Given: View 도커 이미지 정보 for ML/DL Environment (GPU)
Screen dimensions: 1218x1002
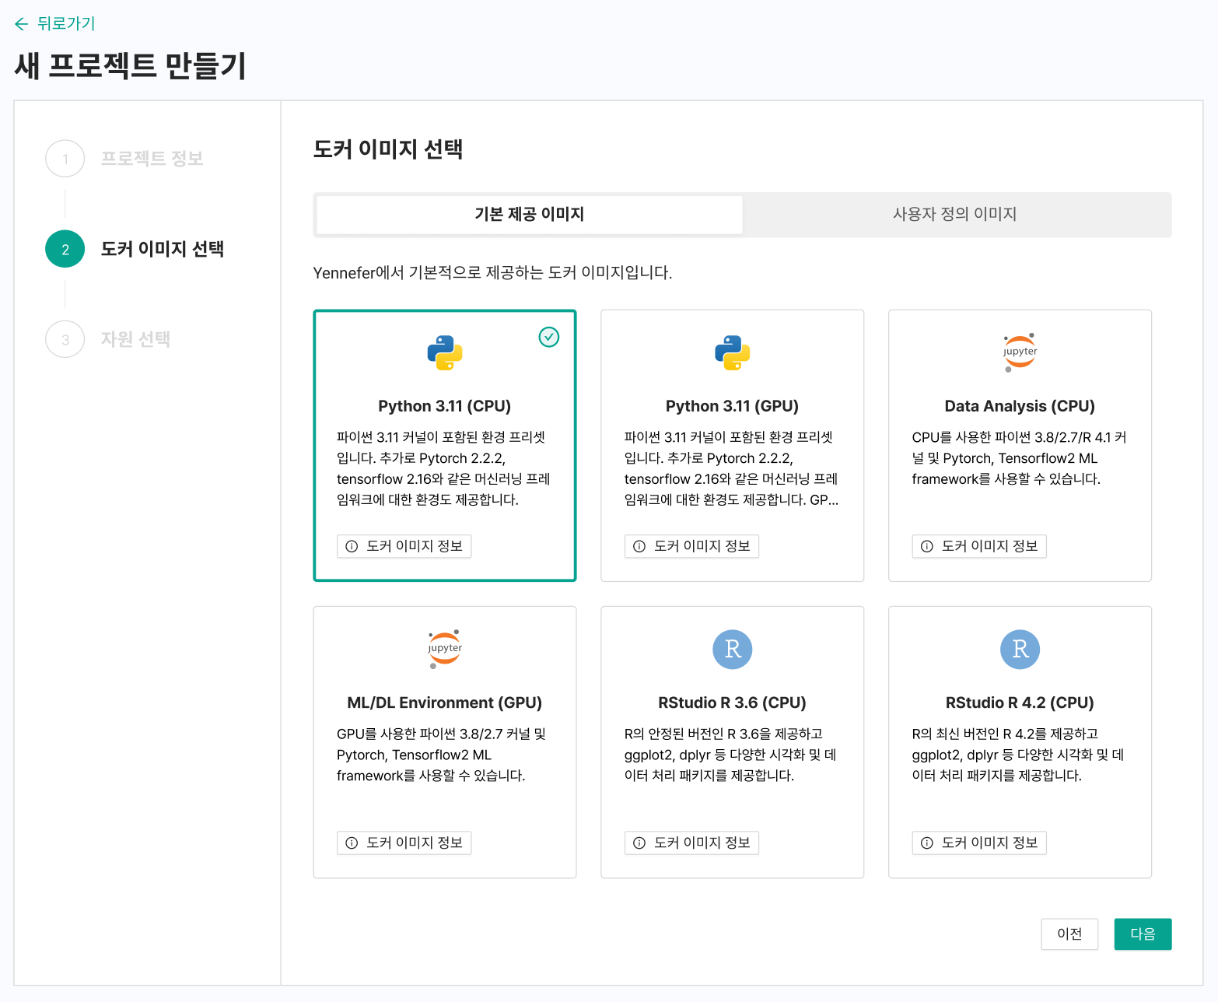Looking at the screenshot, I should (404, 843).
